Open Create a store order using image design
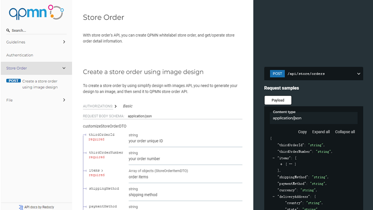Screen dimensions: 373x210 40,84
